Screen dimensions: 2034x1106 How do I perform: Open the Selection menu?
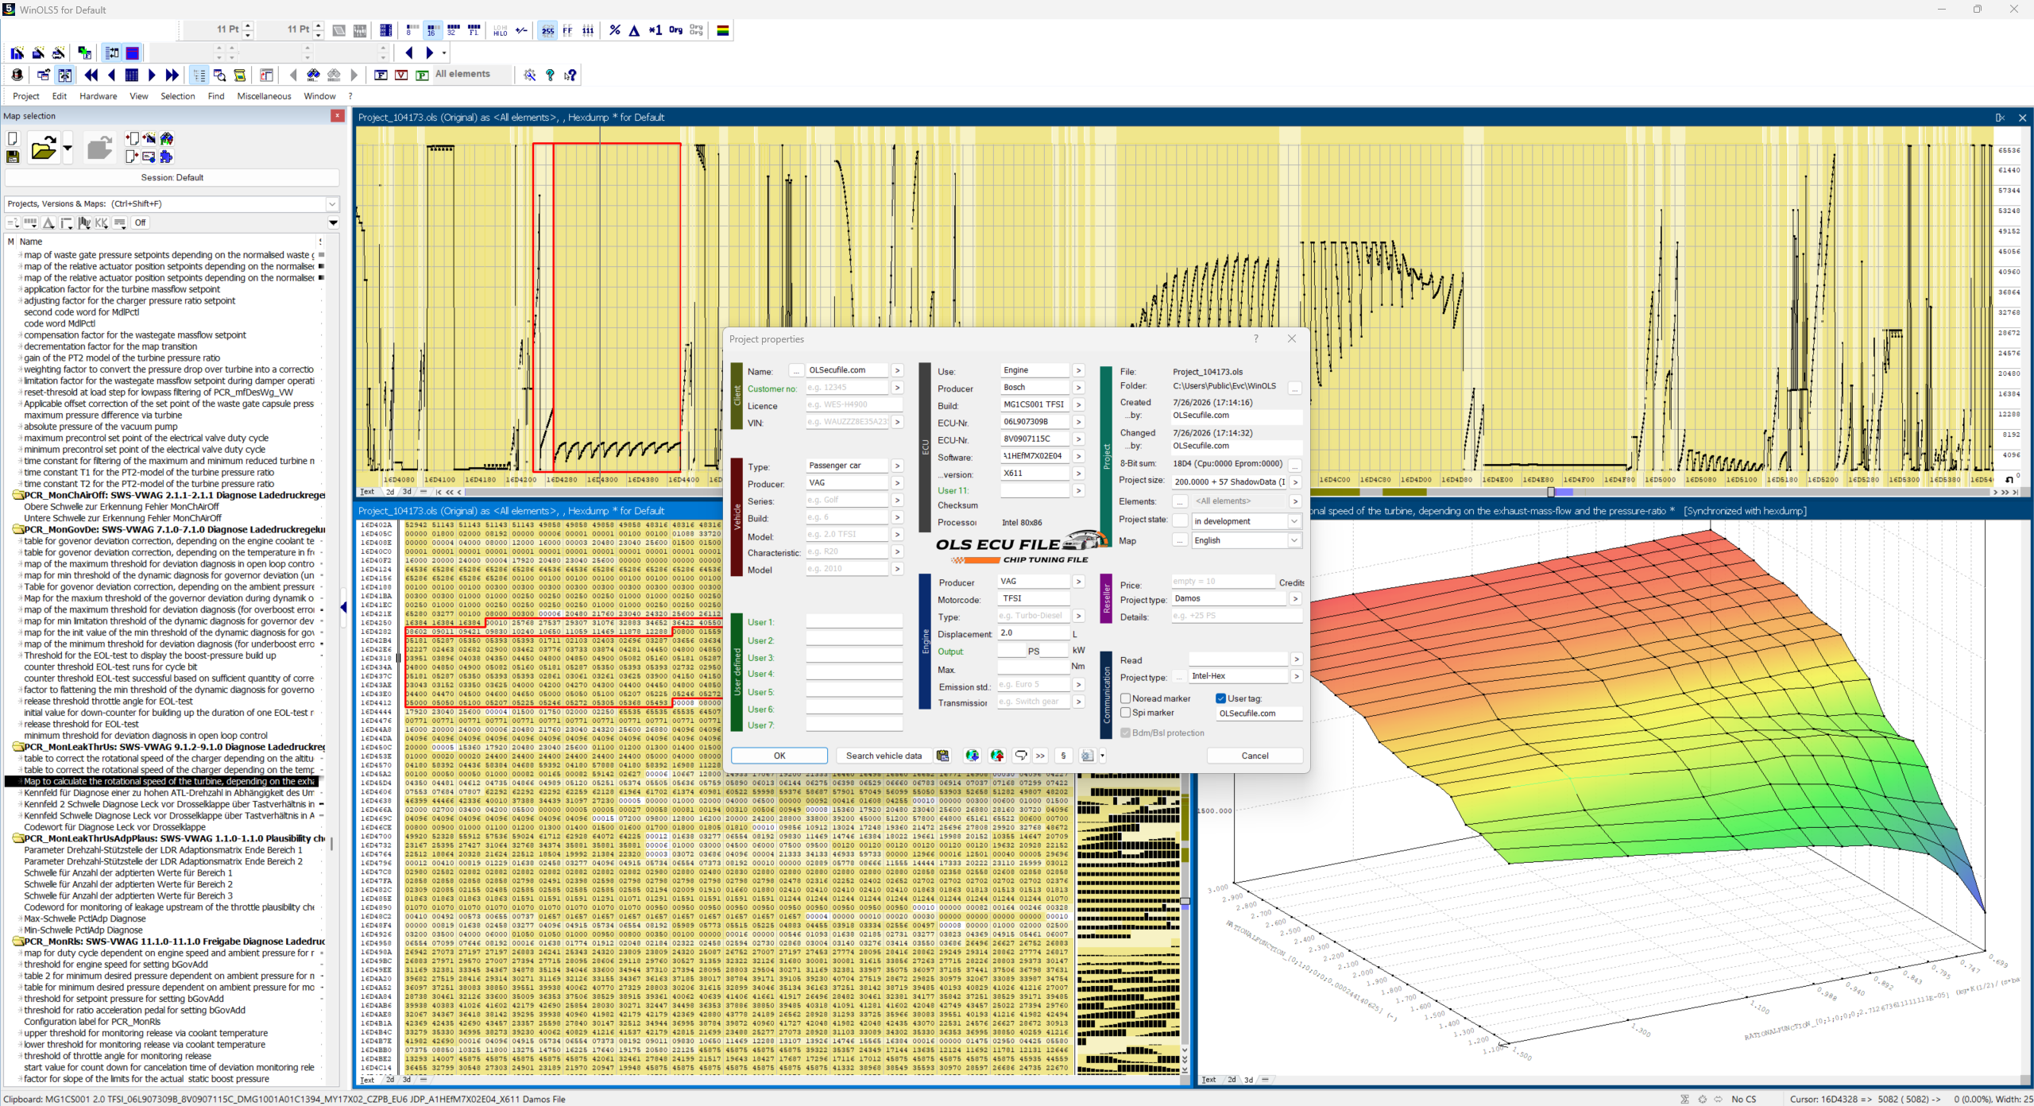click(x=178, y=96)
